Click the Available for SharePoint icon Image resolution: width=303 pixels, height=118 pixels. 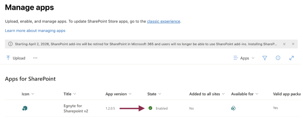tap(234, 108)
